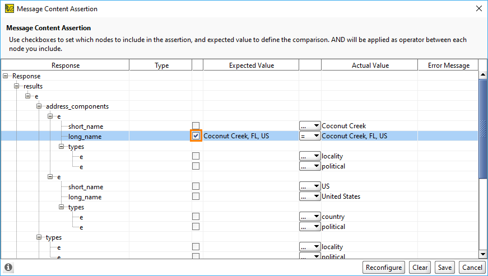This screenshot has width=488, height=276.
Task: Open the operator dropdown set to equals
Action: [310, 135]
